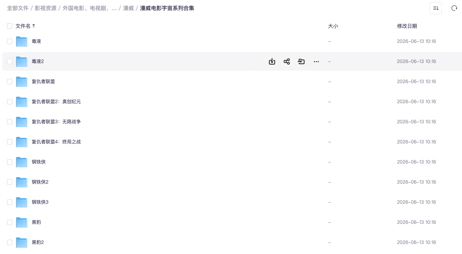462x254 pixels.
Task: Sort by 文件名 using sort arrows
Action: (x=34, y=26)
